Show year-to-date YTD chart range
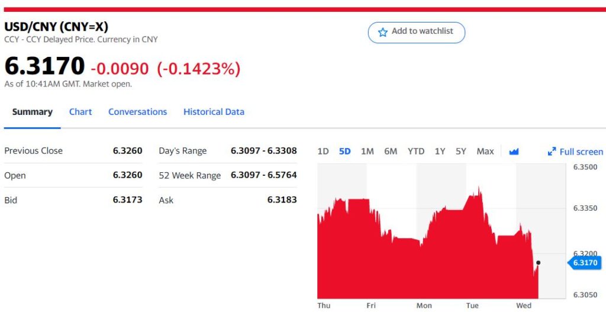The width and height of the screenshot is (606, 312). (x=416, y=152)
